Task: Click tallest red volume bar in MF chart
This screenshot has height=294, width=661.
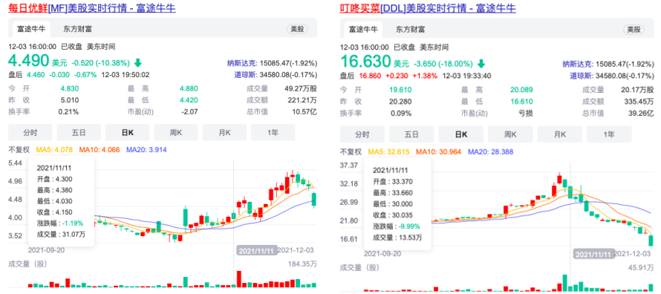Action: click(x=239, y=279)
